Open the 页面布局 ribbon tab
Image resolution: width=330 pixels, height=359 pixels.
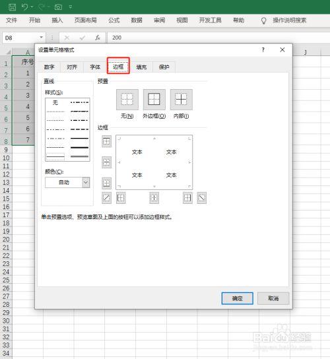(85, 20)
